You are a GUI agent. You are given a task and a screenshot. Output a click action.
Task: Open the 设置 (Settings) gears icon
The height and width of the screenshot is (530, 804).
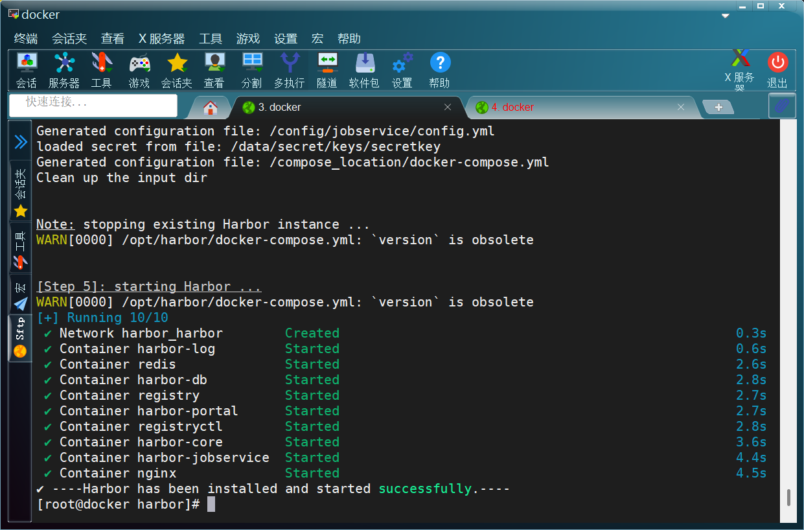click(x=402, y=70)
